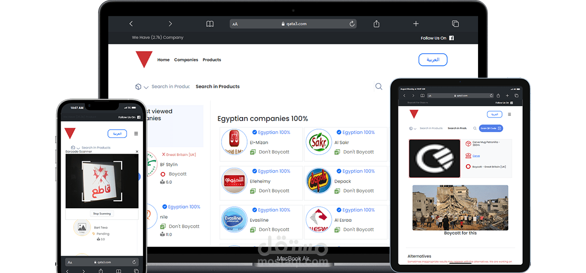Tap Search in Products on the iPhone
Image resolution: width=586 pixels, height=273 pixels.
point(96,147)
